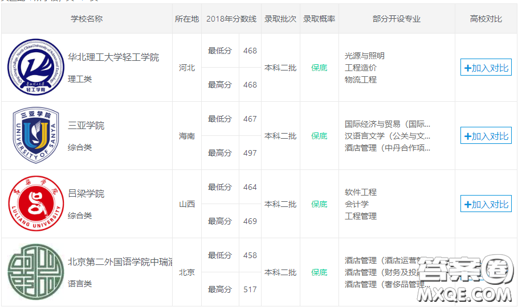Select the 录取概率 column header
This screenshot has width=518, height=307.
(319, 19)
